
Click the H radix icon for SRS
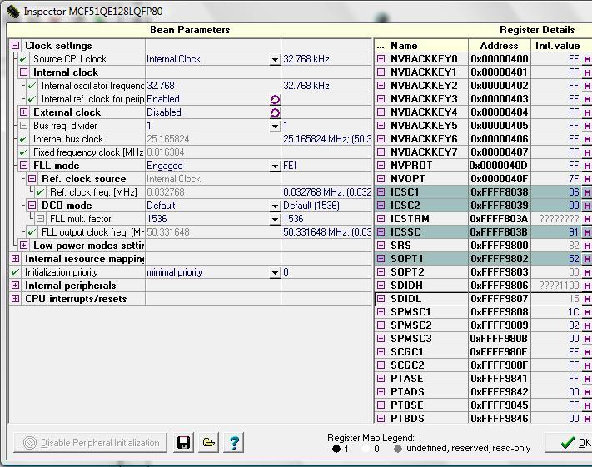tap(587, 246)
